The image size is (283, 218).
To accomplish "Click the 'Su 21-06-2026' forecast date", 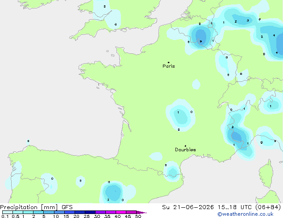I will point(188,207).
